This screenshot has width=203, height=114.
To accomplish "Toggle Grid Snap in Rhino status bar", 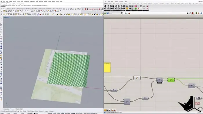I will coord(50,113).
